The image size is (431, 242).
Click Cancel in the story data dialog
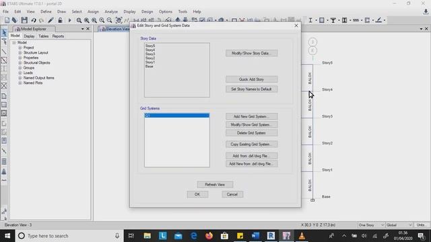[x=232, y=194]
